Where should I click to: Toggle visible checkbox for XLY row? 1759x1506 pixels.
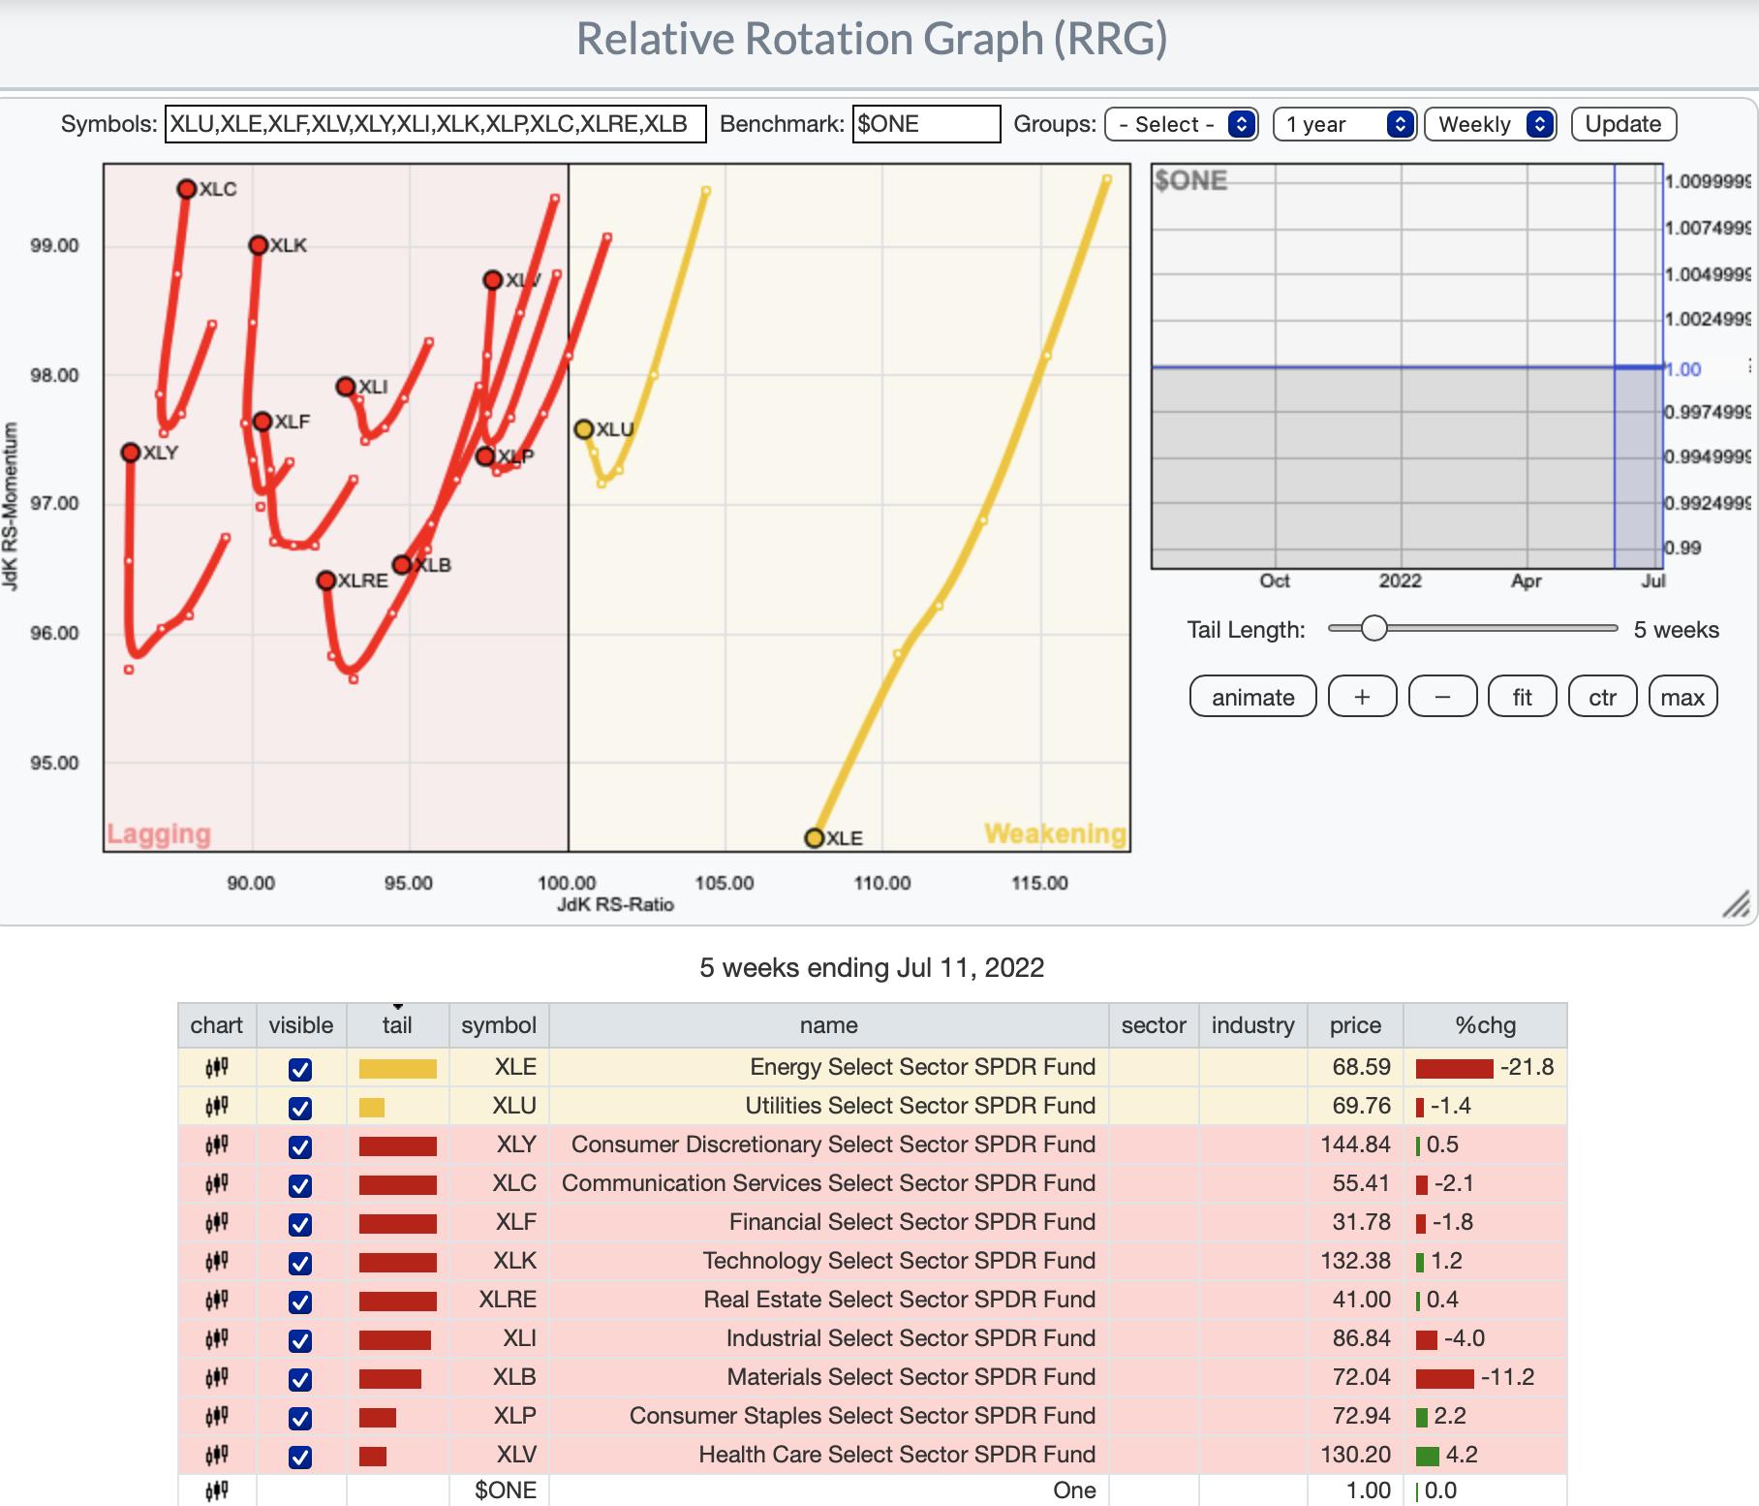[300, 1146]
